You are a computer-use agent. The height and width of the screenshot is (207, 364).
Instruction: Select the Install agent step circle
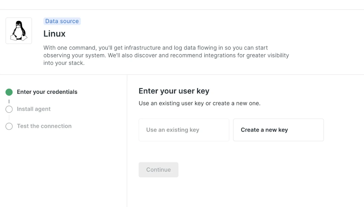click(9, 109)
